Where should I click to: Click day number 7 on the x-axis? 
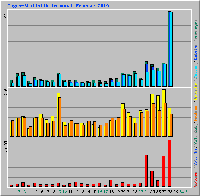48,192
